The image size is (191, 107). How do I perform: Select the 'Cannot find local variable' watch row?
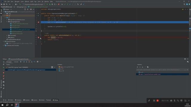[162, 74]
